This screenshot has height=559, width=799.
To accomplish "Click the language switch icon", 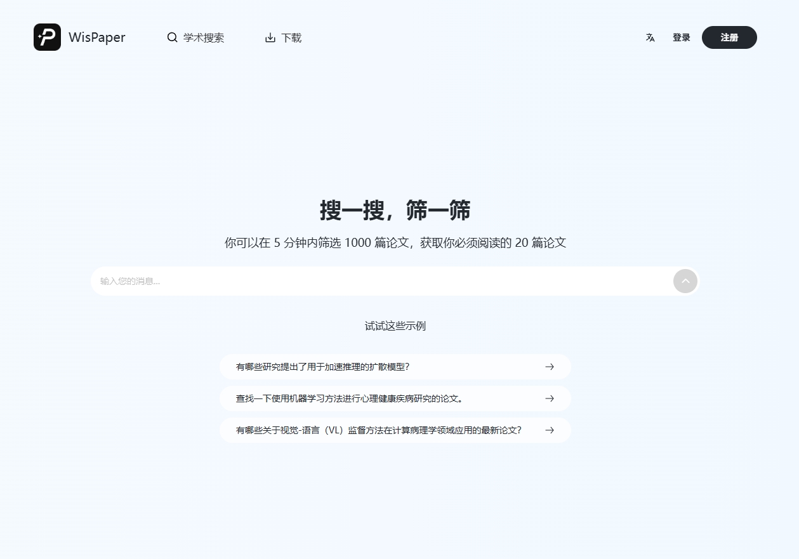I will pyautogui.click(x=650, y=37).
